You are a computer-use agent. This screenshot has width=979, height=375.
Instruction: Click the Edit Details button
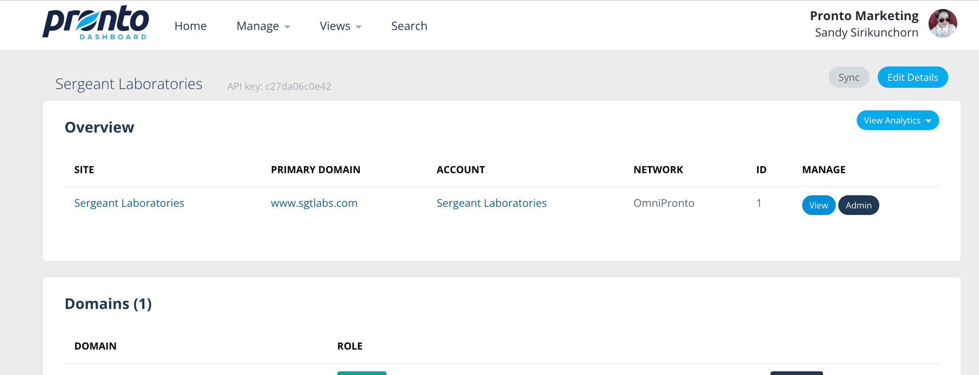point(912,78)
